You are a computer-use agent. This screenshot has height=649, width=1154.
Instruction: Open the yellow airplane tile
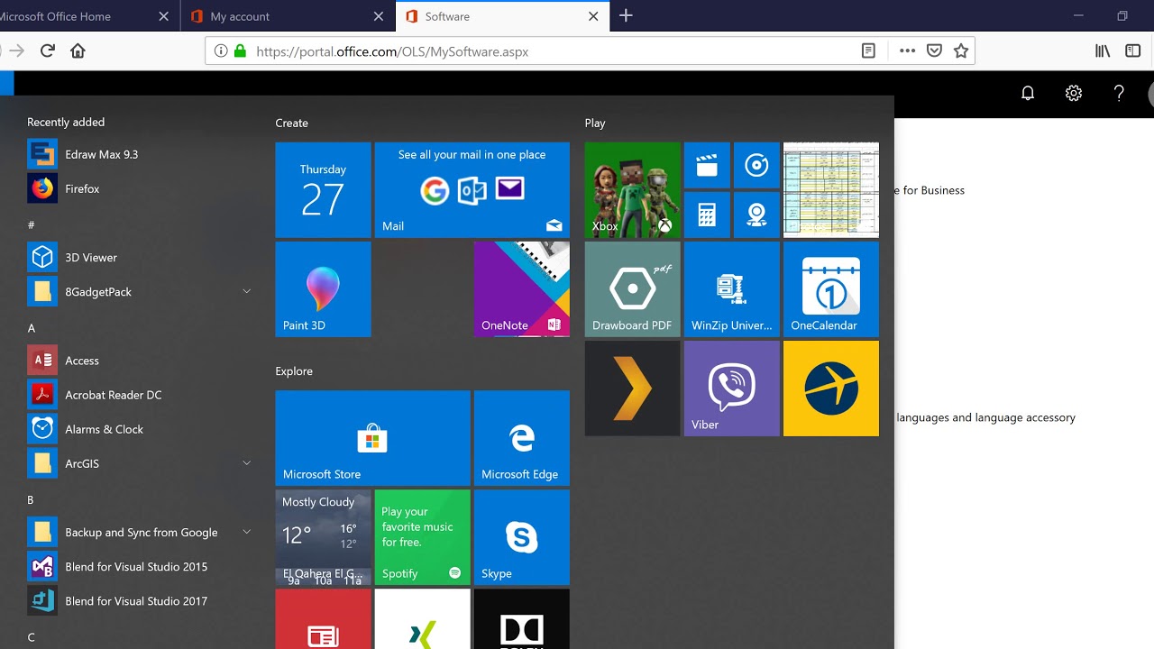point(831,388)
